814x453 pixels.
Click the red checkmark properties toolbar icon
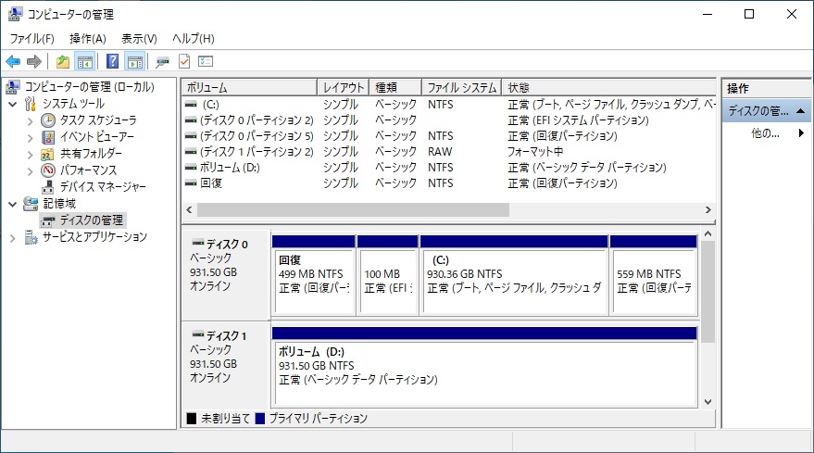184,61
